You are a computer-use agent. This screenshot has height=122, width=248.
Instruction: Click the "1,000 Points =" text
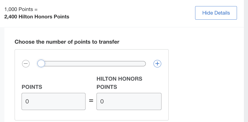[21, 9]
